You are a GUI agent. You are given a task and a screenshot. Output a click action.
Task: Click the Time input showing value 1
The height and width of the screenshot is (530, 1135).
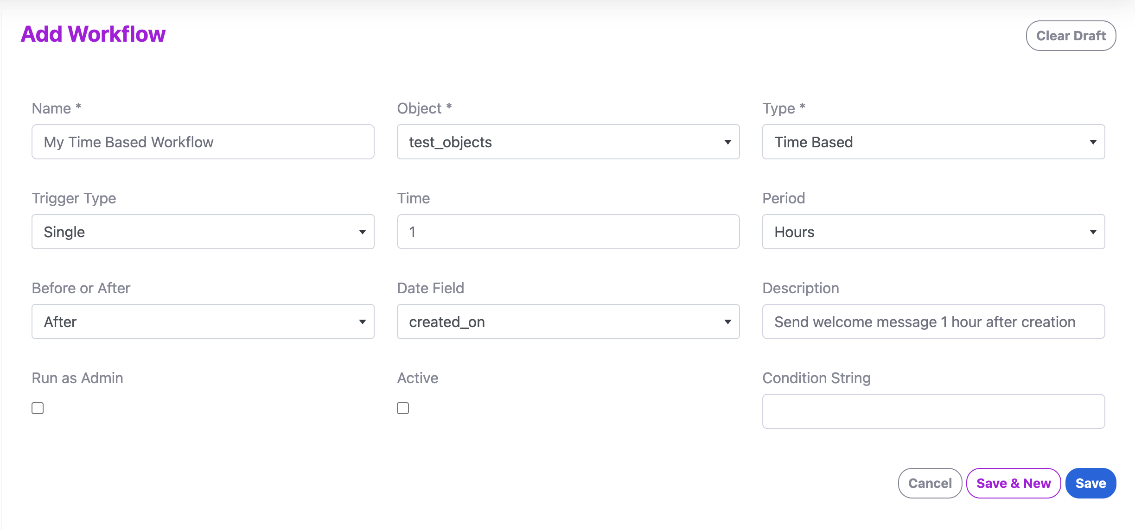point(568,232)
